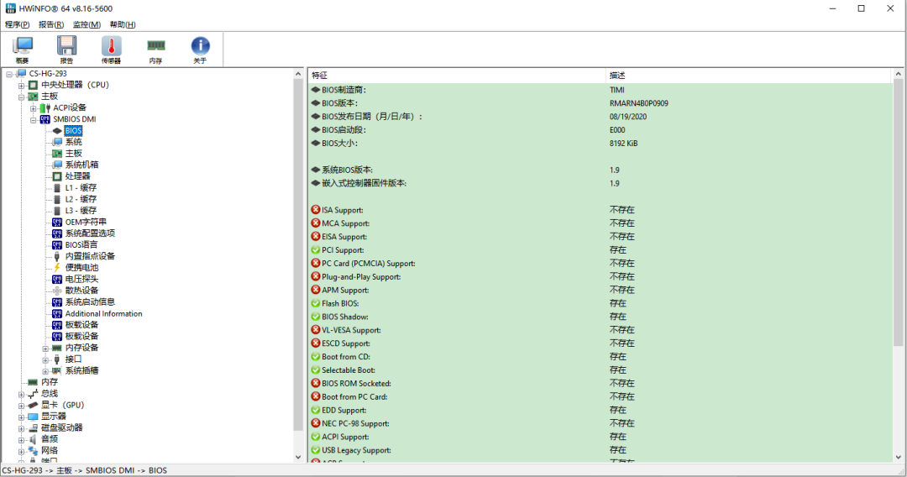Select the 内置指点设备 tree item
The height and width of the screenshot is (477, 907).
tap(90, 256)
